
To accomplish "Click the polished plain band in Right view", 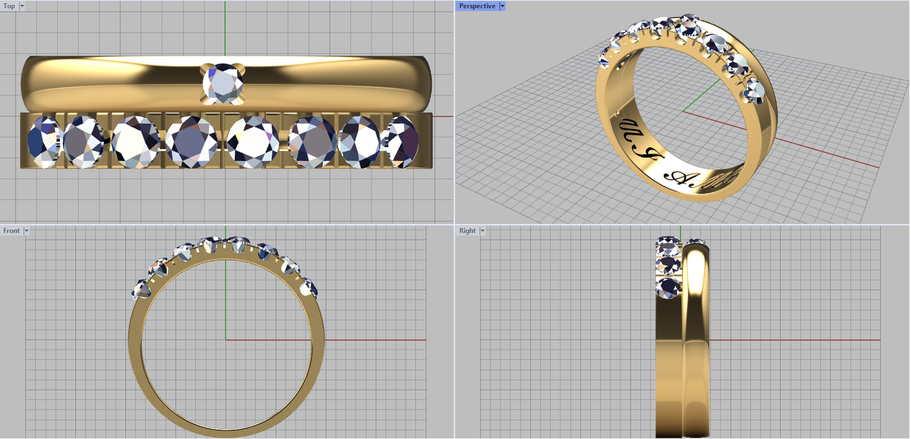I will tap(696, 341).
